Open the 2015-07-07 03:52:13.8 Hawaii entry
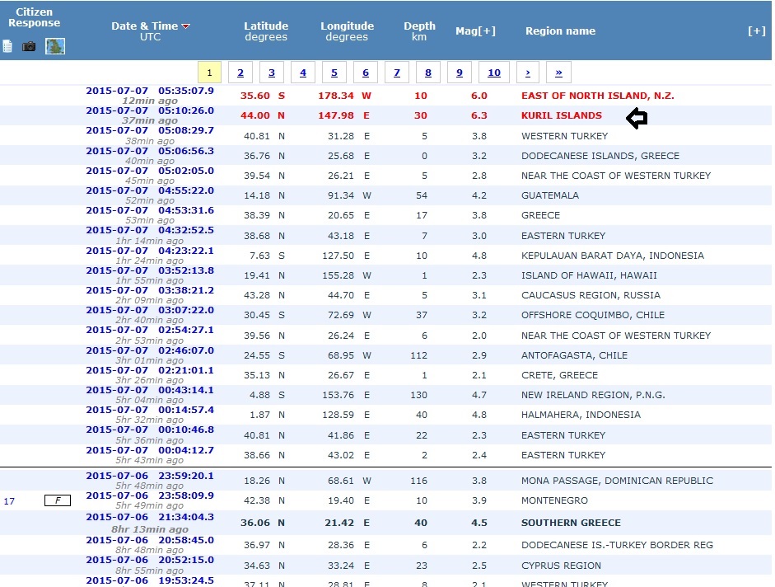The image size is (775, 587). (x=150, y=270)
